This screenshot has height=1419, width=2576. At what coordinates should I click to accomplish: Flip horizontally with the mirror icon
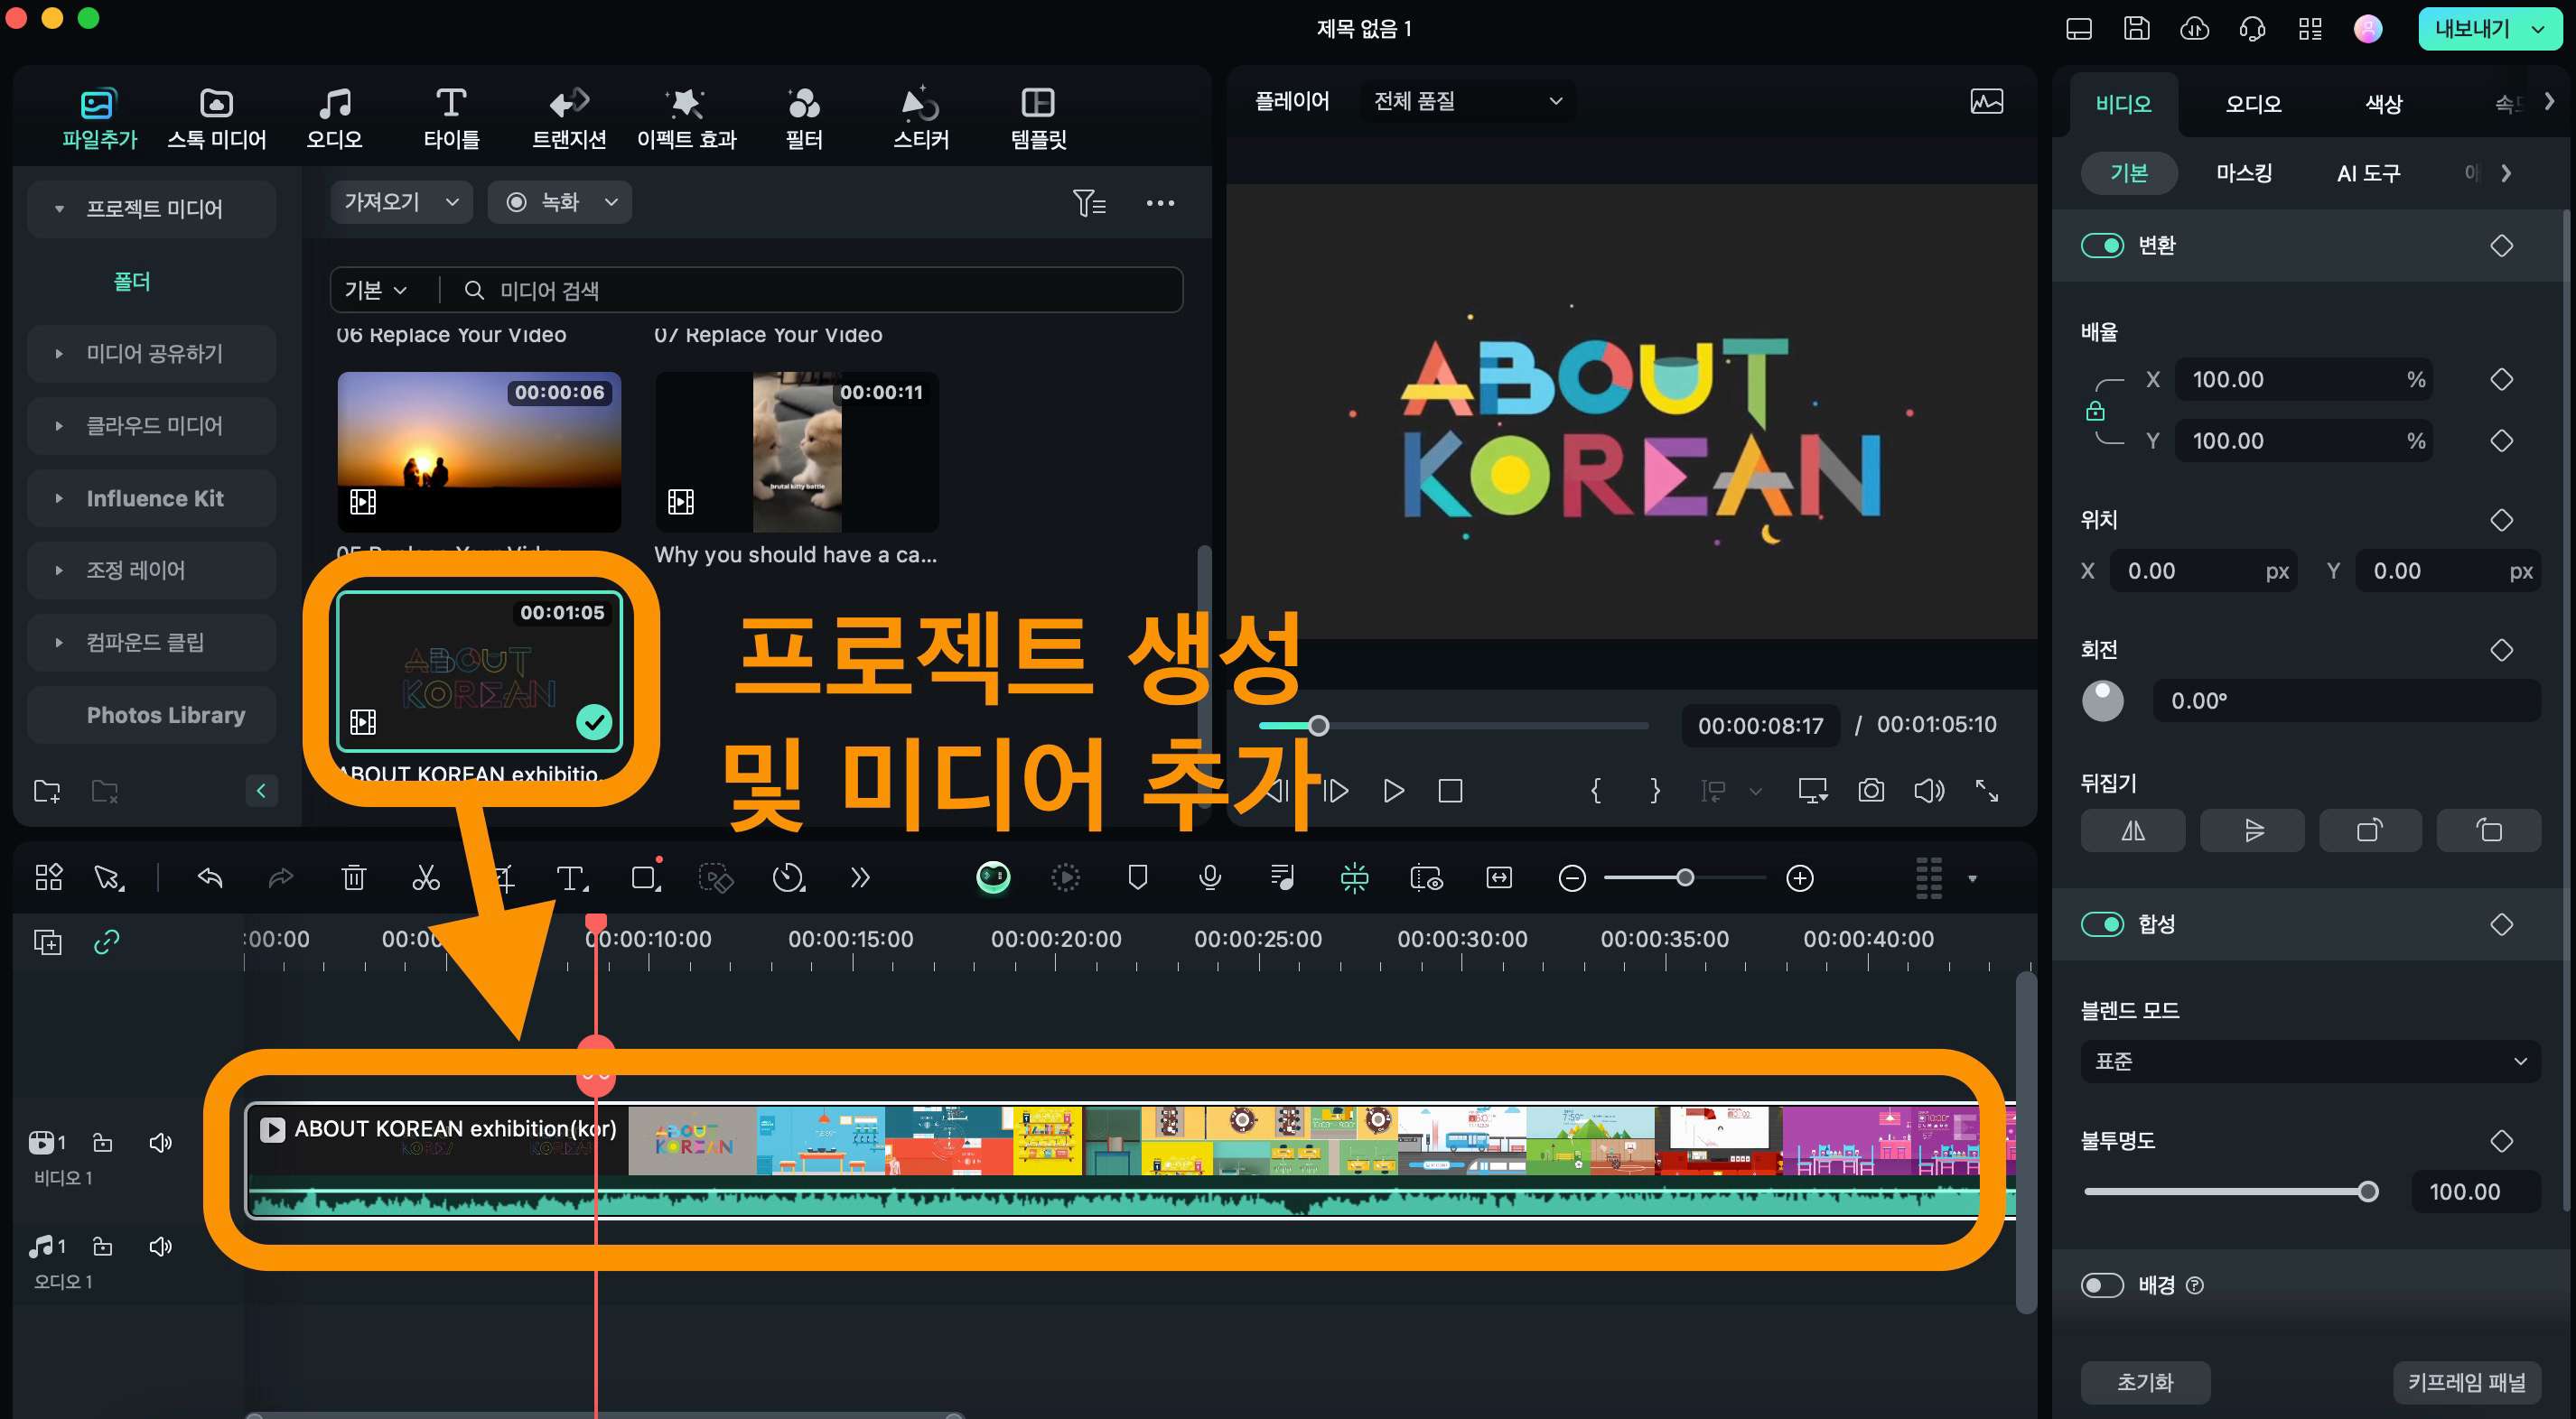[2132, 830]
